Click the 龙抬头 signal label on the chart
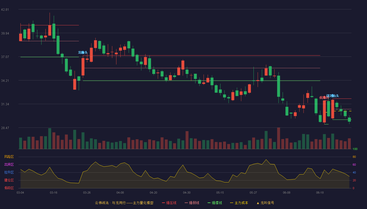 point(83,53)
